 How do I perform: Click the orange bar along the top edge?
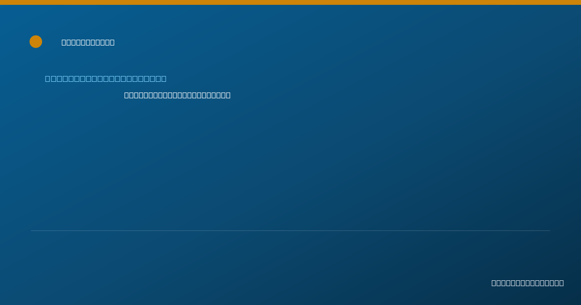pyautogui.click(x=290, y=2)
